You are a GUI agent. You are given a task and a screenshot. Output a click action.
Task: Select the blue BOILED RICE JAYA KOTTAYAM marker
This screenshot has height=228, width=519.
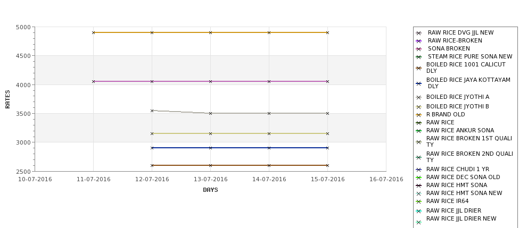(x=419, y=83)
